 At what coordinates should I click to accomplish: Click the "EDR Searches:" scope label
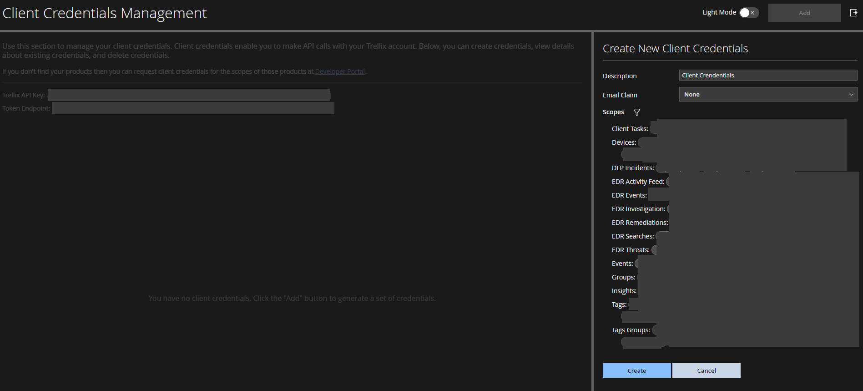tap(633, 236)
